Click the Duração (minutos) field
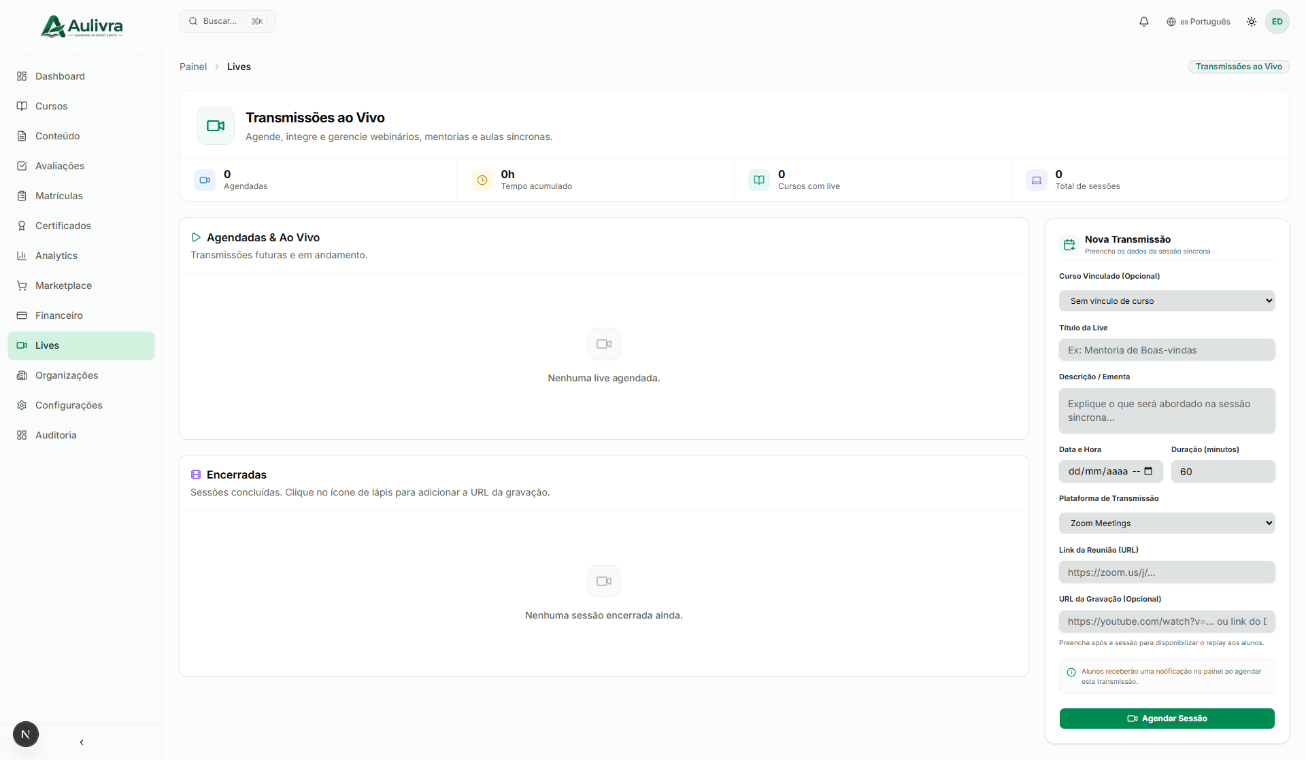Viewport: 1306px width, 760px height. tap(1223, 471)
